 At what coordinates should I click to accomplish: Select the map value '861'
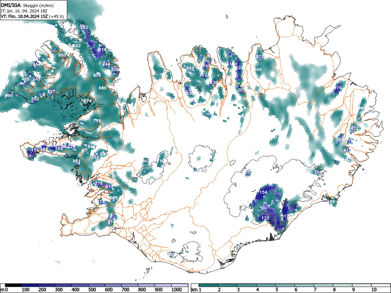point(77,161)
